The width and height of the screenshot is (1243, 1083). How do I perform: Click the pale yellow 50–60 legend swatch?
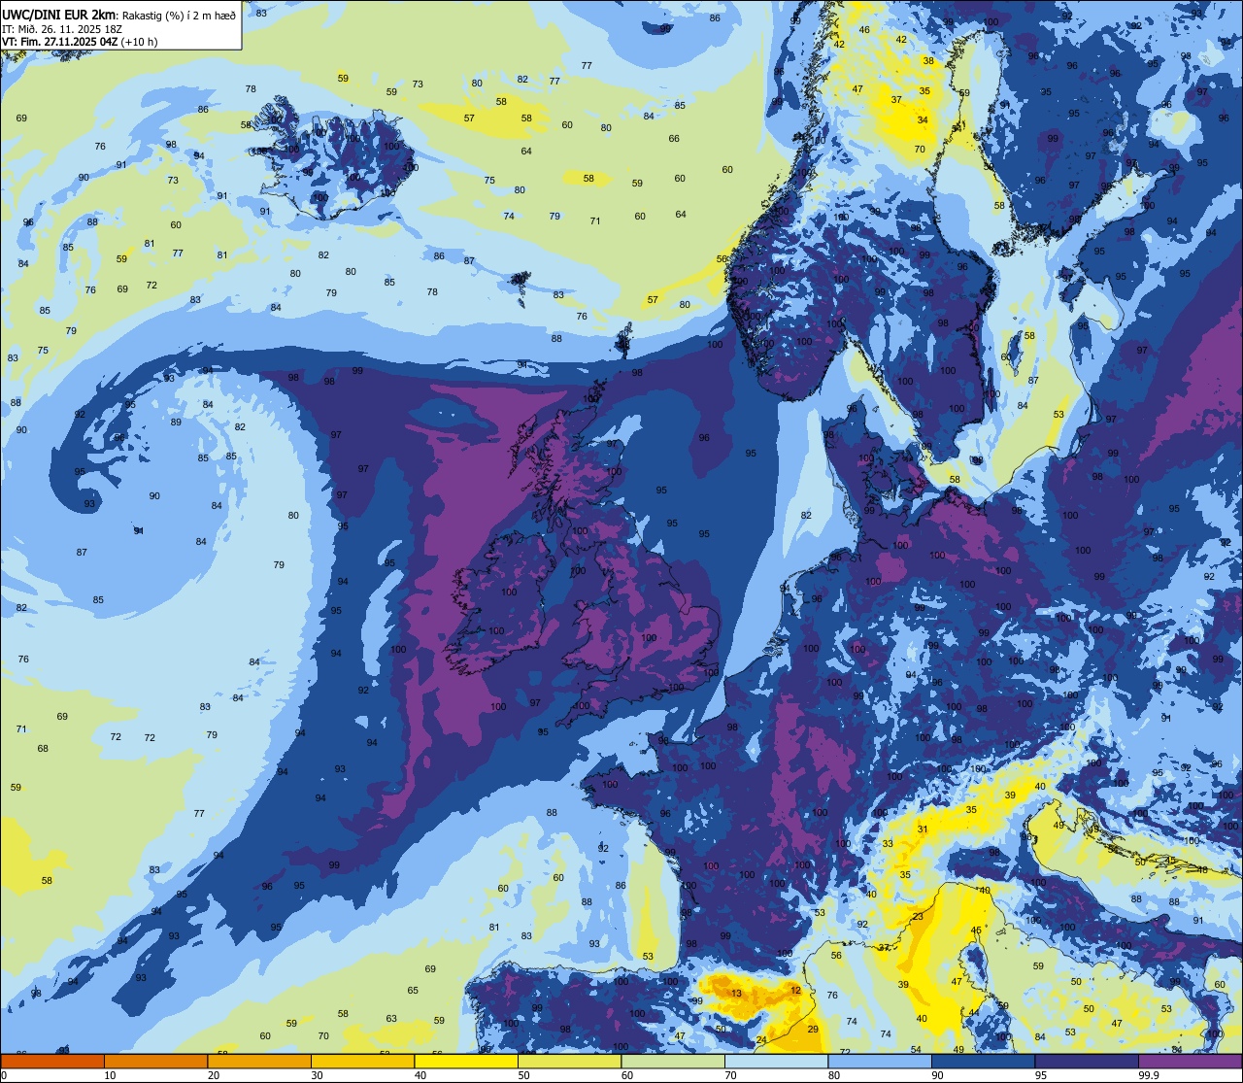click(x=569, y=1061)
